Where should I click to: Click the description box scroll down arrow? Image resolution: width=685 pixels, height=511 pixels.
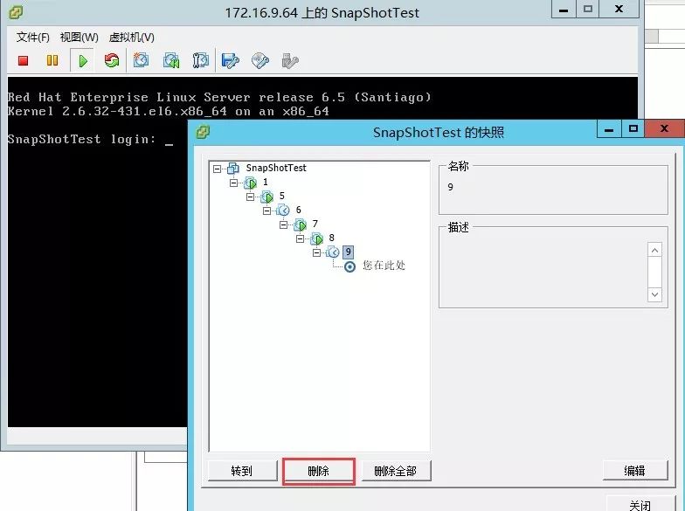pos(654,294)
